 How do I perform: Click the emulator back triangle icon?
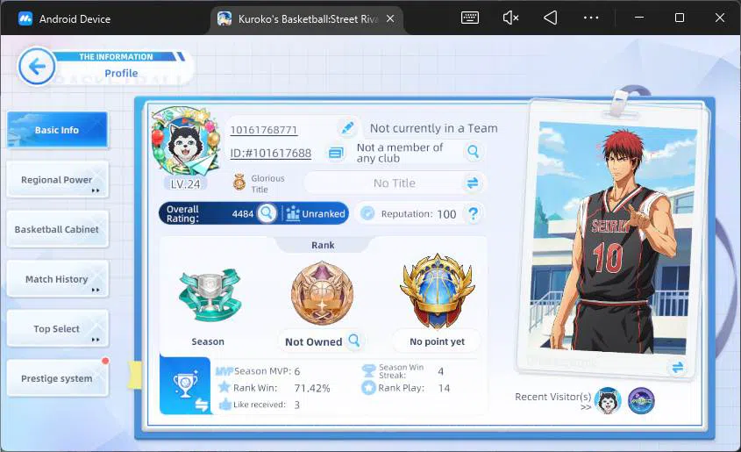pyautogui.click(x=551, y=18)
